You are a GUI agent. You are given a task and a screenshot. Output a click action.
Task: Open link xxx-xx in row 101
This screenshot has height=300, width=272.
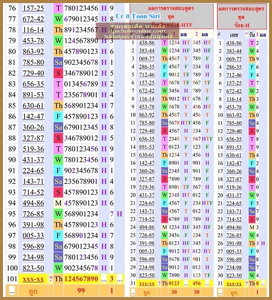[x=33, y=279]
